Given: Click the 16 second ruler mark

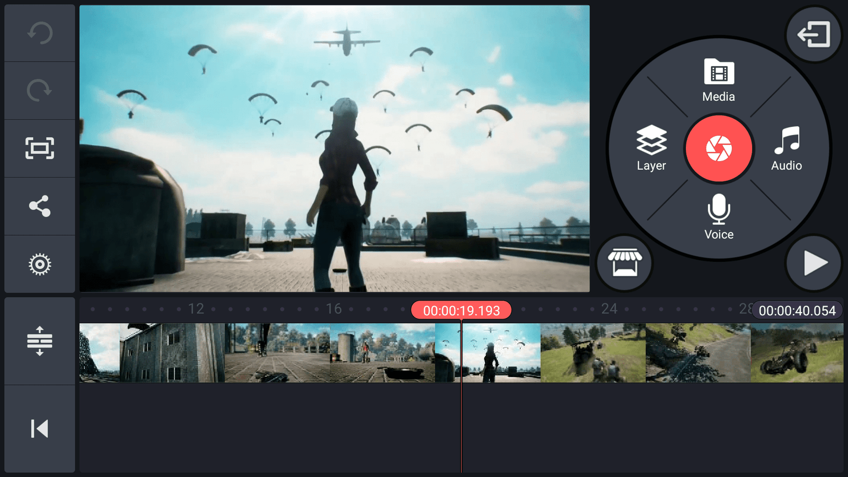Looking at the screenshot, I should coord(334,309).
